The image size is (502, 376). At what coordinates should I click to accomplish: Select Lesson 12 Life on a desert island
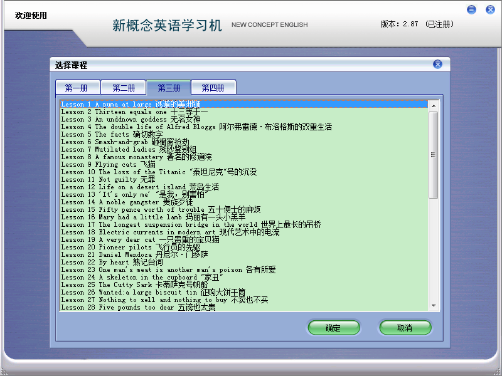coord(244,187)
